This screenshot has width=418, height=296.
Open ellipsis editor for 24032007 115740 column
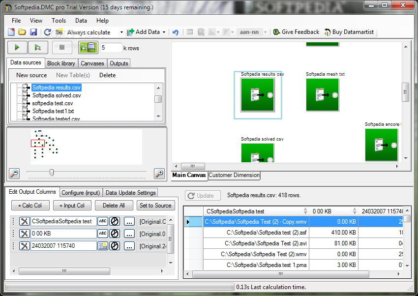click(129, 246)
